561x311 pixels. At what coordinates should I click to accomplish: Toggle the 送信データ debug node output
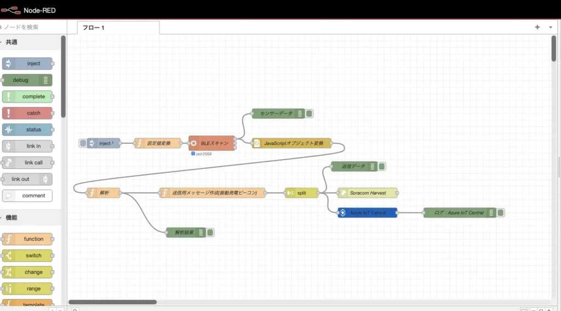382,166
